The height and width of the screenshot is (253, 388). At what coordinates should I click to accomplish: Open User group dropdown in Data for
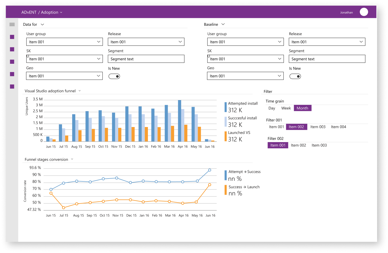pos(64,42)
